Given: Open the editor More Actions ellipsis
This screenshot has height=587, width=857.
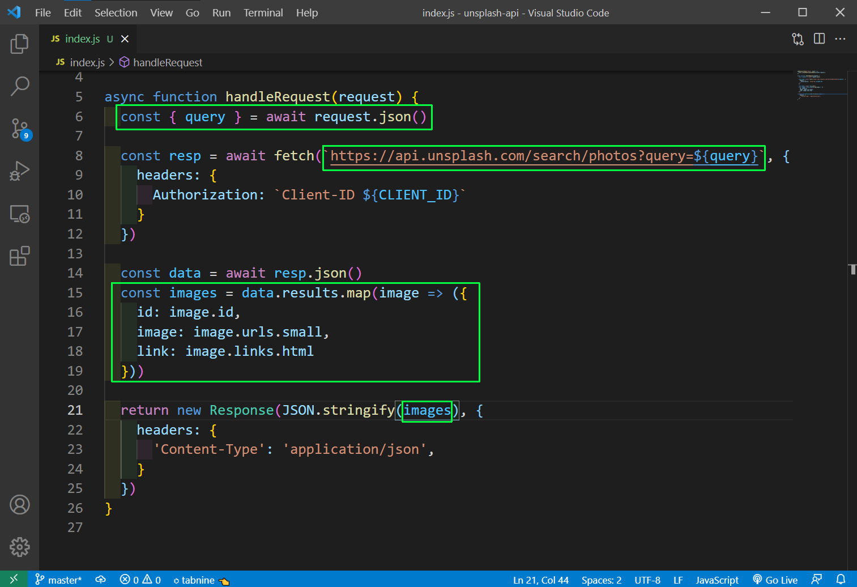Looking at the screenshot, I should tap(840, 39).
